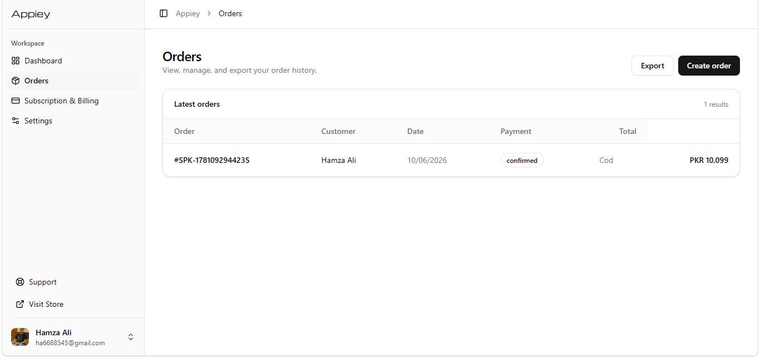Screen dimensions: 760x358
Task: Click the date 10/06/2026
Action: point(427,160)
